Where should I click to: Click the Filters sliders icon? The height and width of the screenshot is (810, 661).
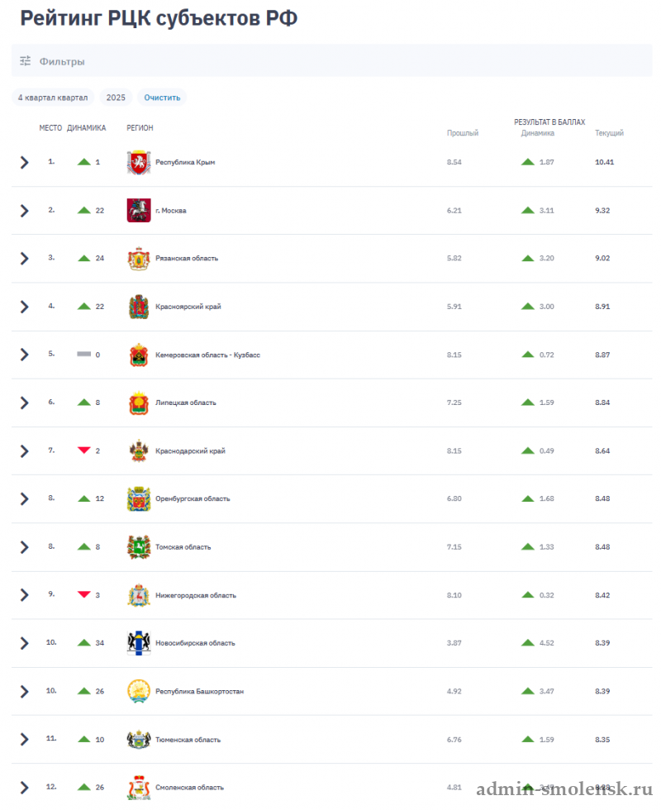[25, 61]
